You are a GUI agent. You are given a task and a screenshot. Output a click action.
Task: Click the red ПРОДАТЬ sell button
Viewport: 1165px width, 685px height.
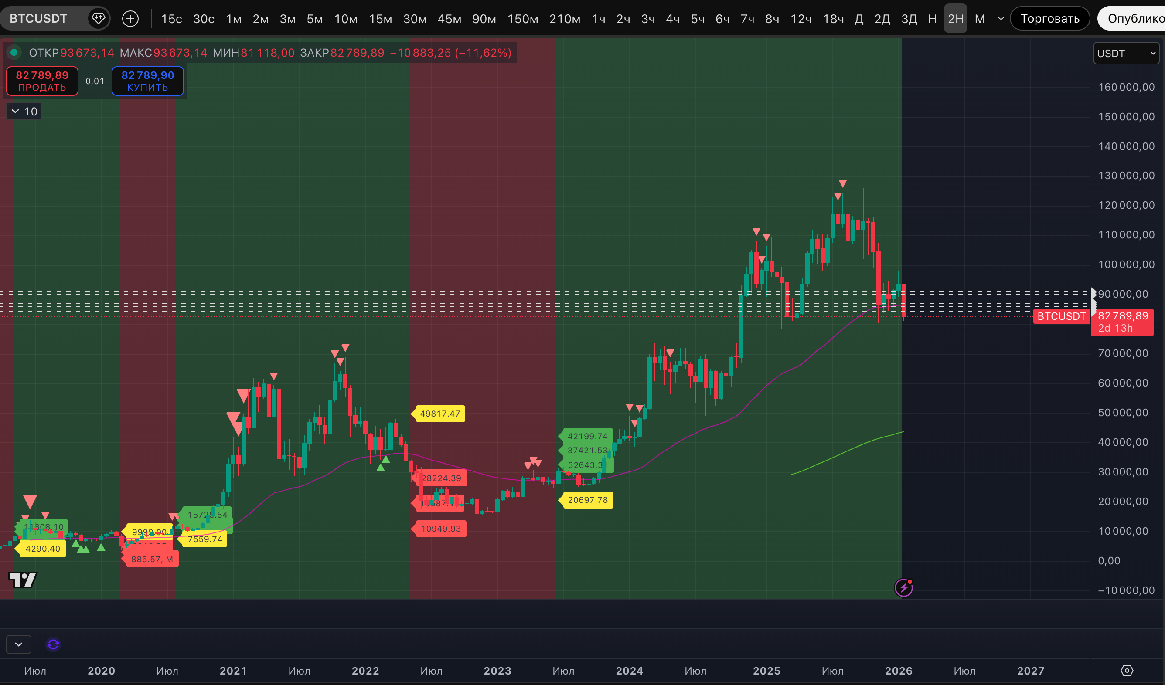(x=42, y=81)
